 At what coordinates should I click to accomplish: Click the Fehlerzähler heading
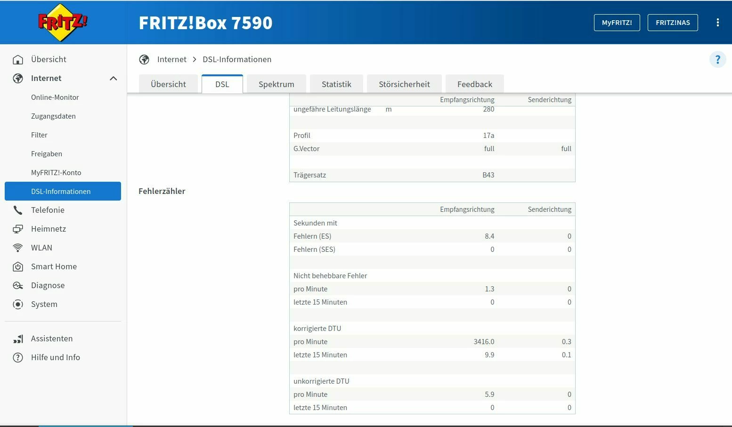(x=162, y=191)
